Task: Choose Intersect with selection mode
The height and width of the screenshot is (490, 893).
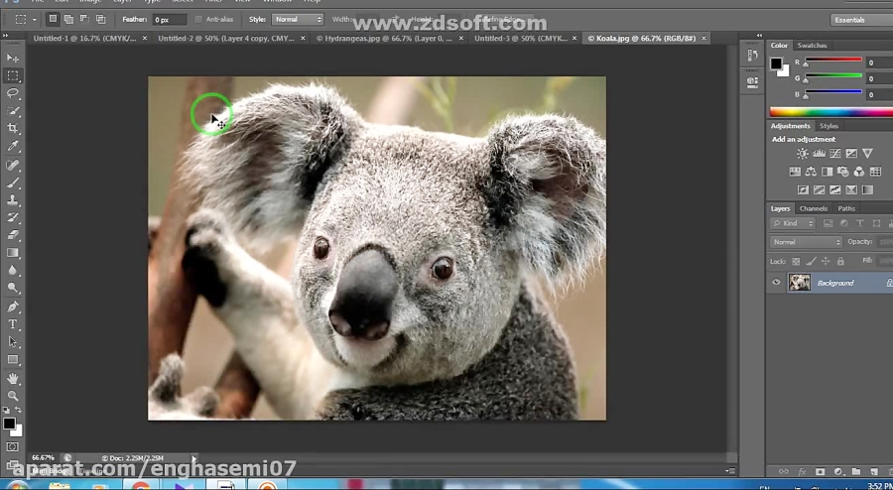Action: (101, 20)
